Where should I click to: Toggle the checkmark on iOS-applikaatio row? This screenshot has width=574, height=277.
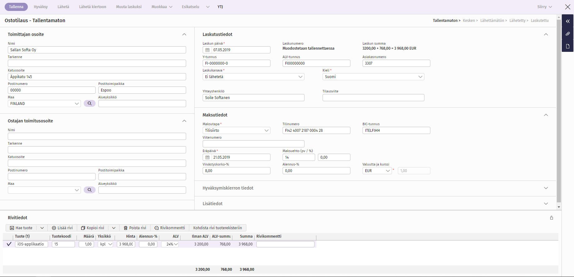pos(9,244)
